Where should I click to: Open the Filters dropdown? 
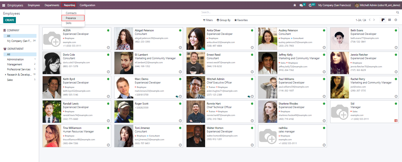pos(208,20)
